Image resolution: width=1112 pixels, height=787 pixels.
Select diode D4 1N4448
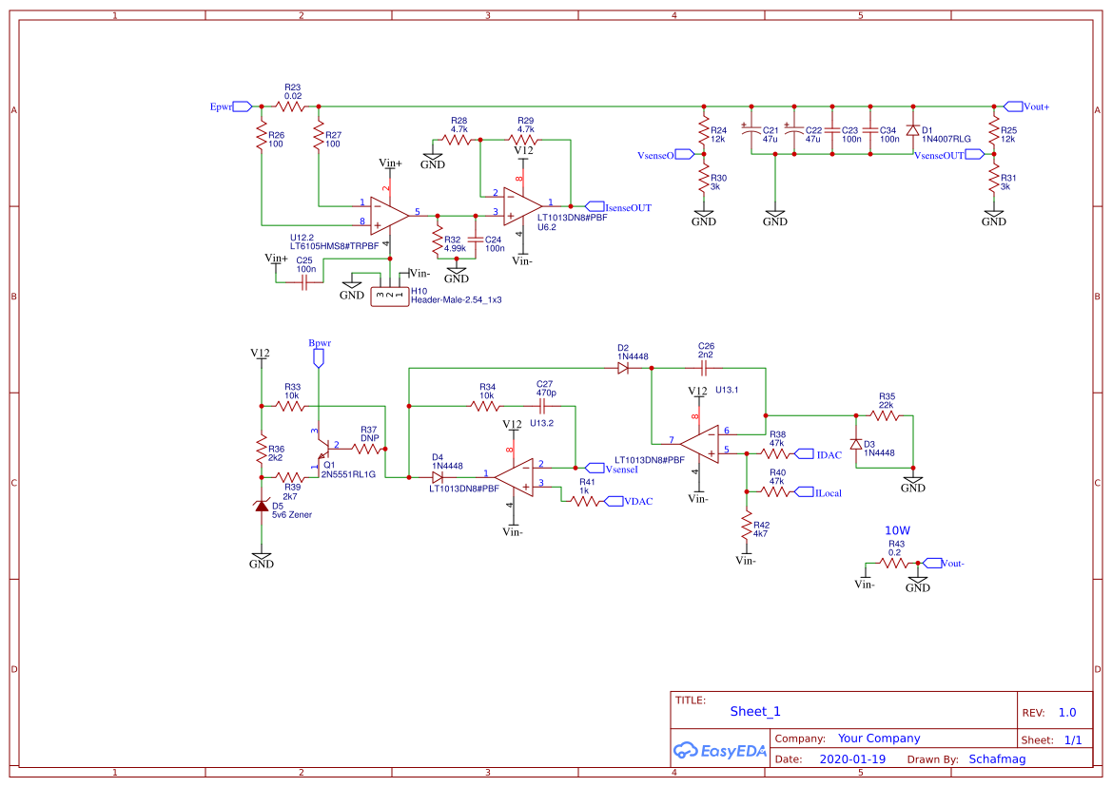tap(438, 477)
